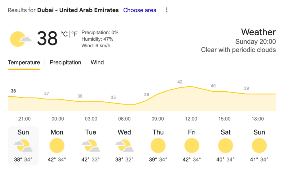Open the three-dot more options menu
285x176 pixels.
(167, 10)
